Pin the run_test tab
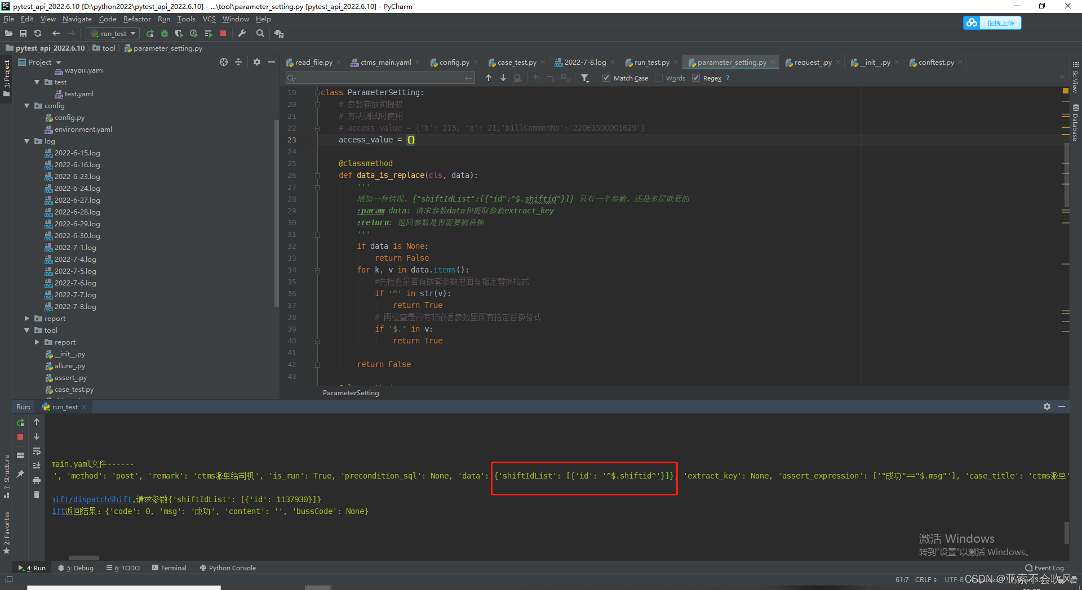Screen dimensions: 1082x590 point(20,474)
